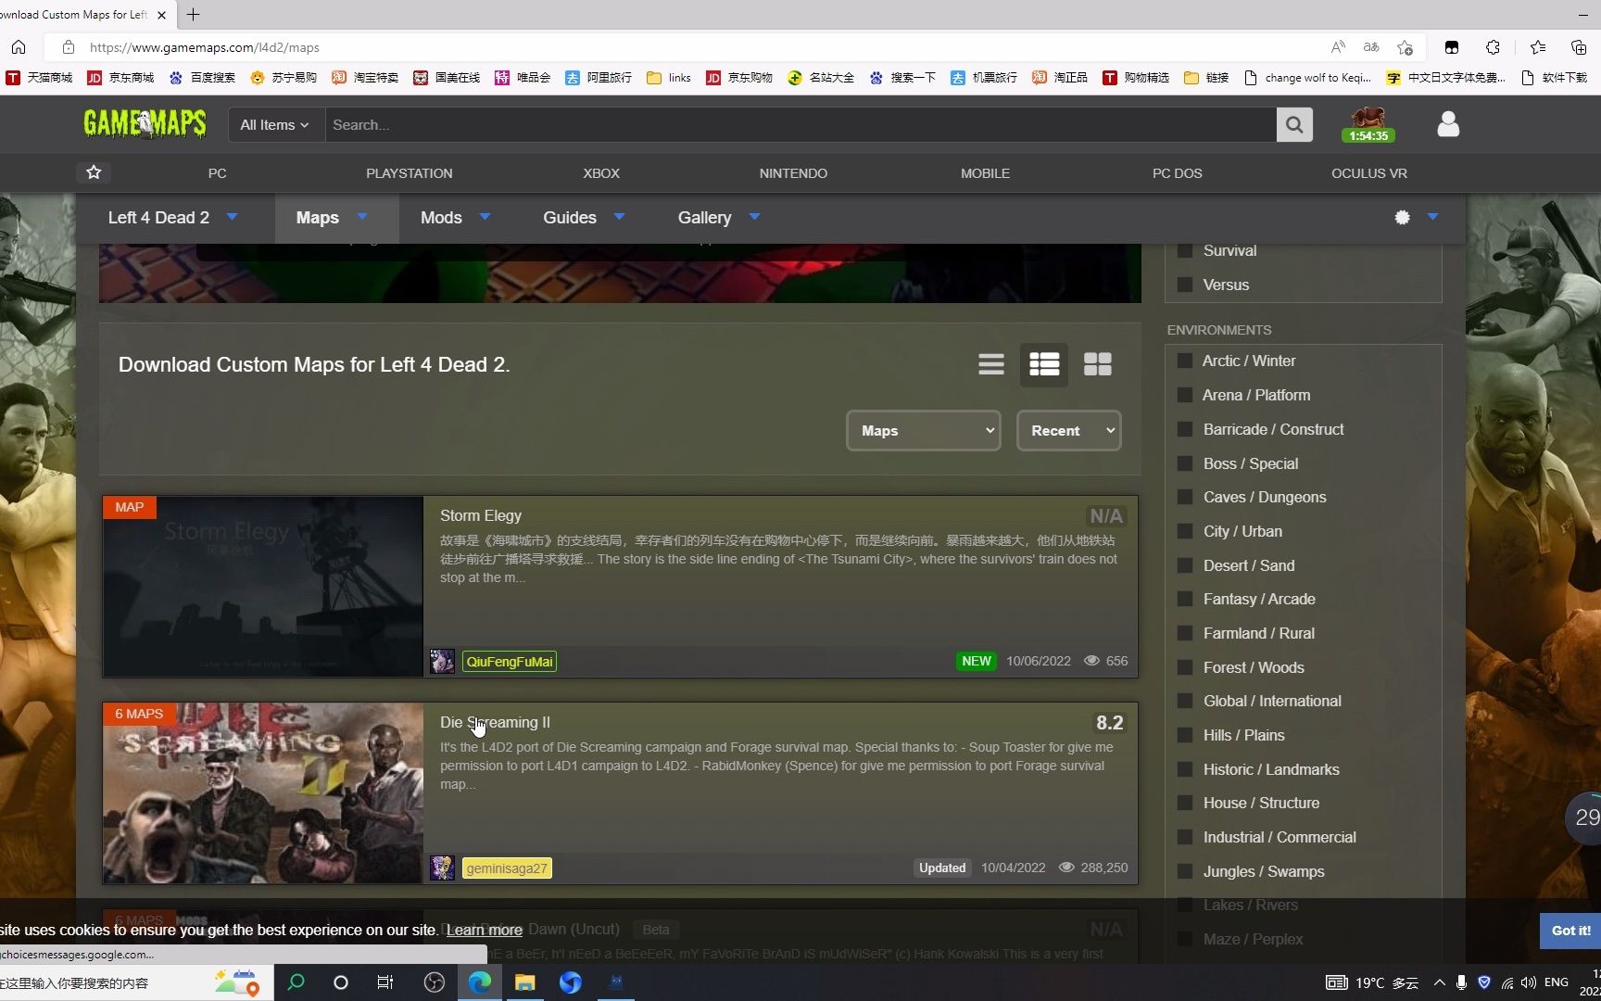Click the volume icon in system tray
Viewport: 1601px width, 1001px height.
pos(1528,982)
